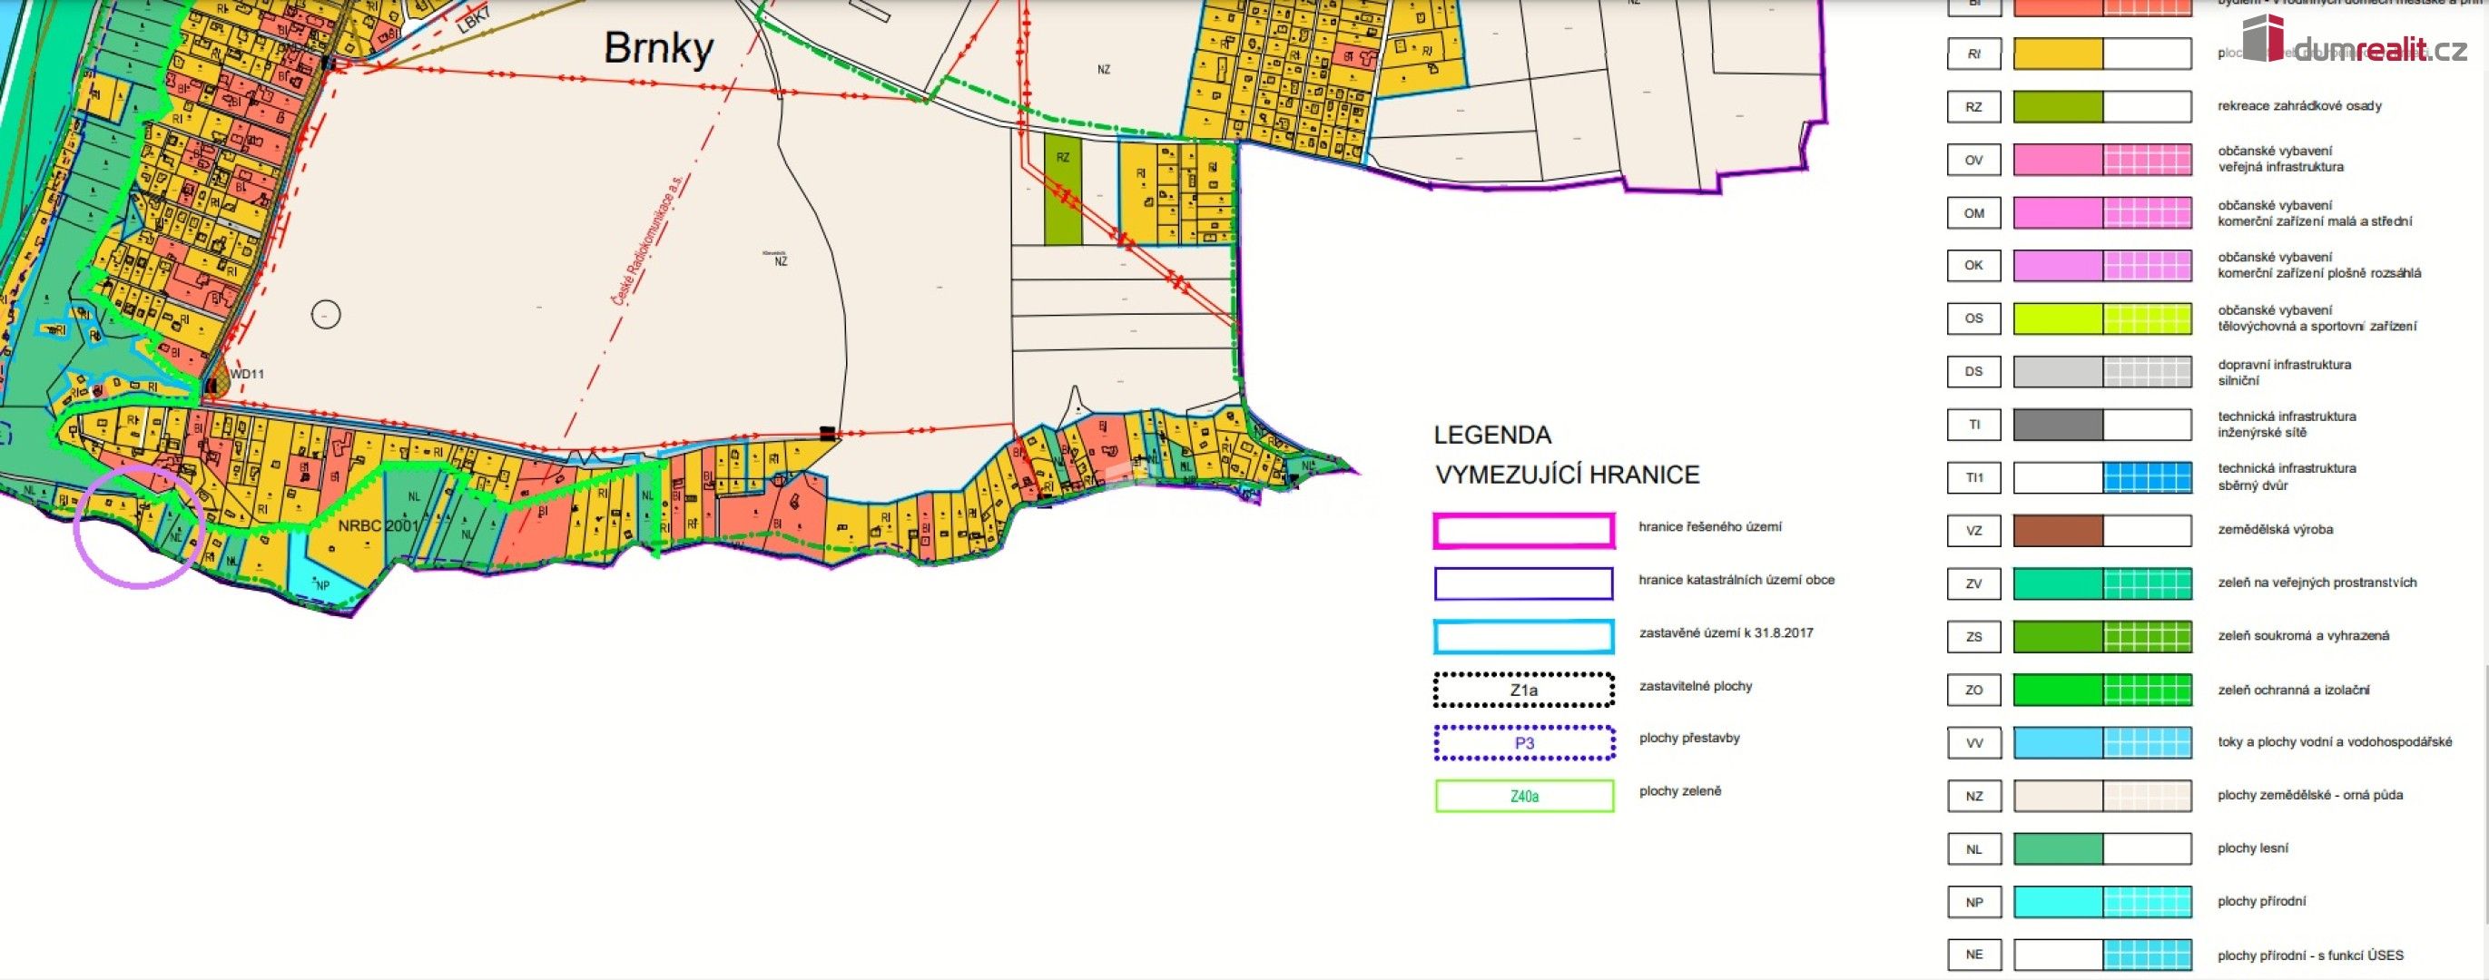
Task: Click inside the purple highlighted circle
Action: [138, 526]
